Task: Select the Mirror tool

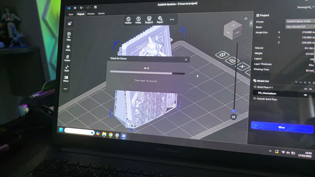Action: click(66, 78)
